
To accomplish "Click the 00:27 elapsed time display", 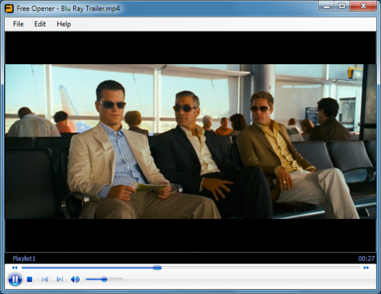I will click(367, 259).
